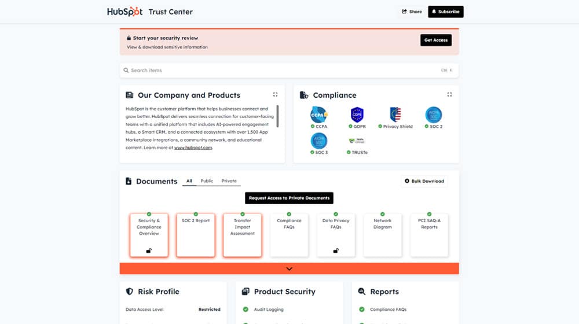Open the Data Privacy FAQs document
Image resolution: width=579 pixels, height=324 pixels.
(x=336, y=235)
